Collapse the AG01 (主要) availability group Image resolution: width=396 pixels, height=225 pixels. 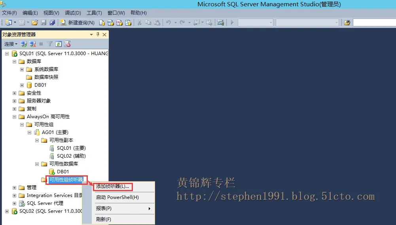(x=29, y=132)
